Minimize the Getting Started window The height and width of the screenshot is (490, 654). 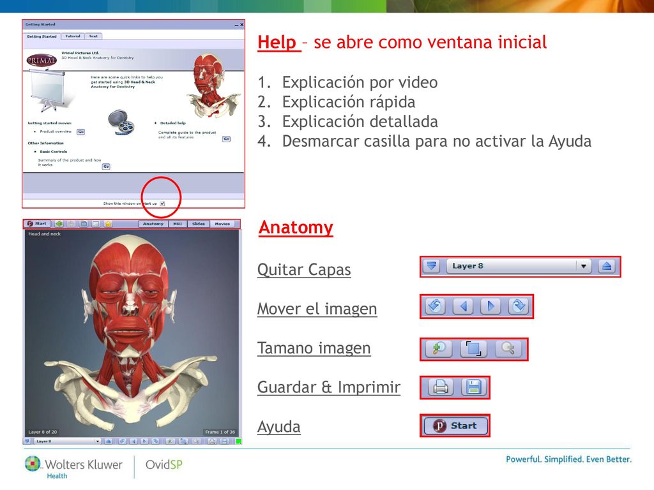tap(236, 25)
